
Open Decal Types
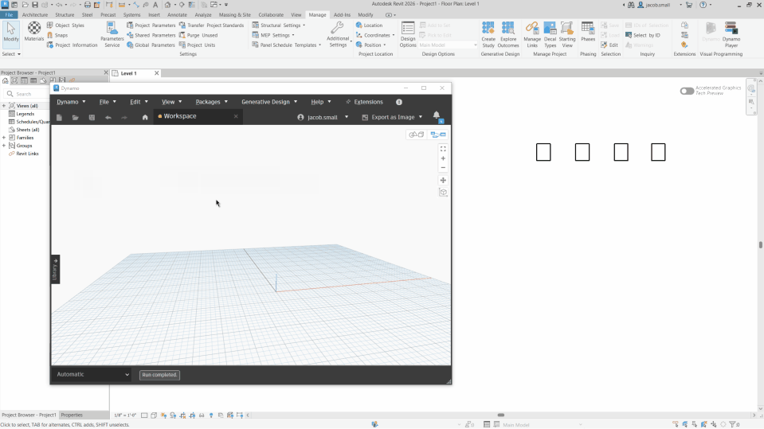tap(550, 34)
